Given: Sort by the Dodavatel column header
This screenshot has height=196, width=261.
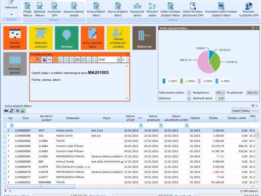Looking at the screenshot, I should click(73, 118).
